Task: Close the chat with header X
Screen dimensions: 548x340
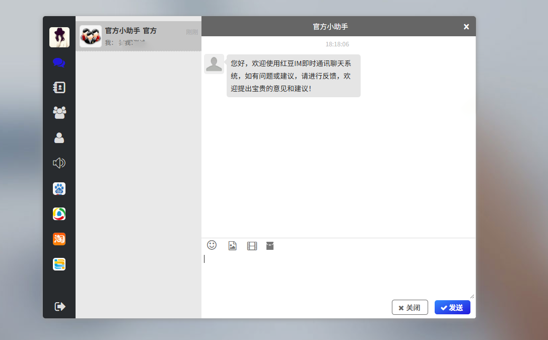Action: click(466, 27)
